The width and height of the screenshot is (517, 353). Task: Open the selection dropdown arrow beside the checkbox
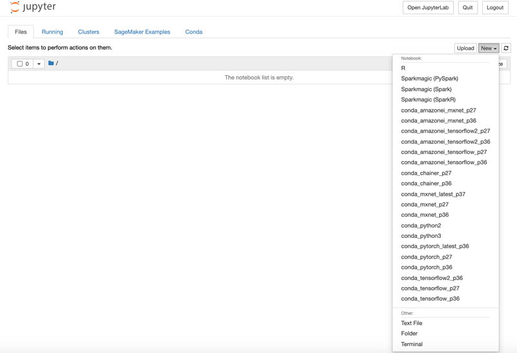(x=39, y=63)
